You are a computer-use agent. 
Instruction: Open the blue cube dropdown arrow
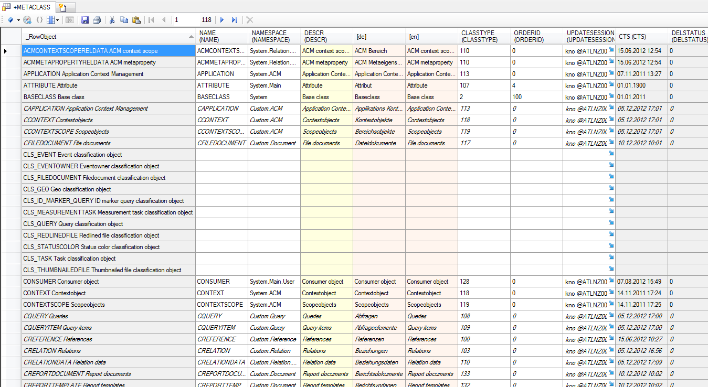18,20
